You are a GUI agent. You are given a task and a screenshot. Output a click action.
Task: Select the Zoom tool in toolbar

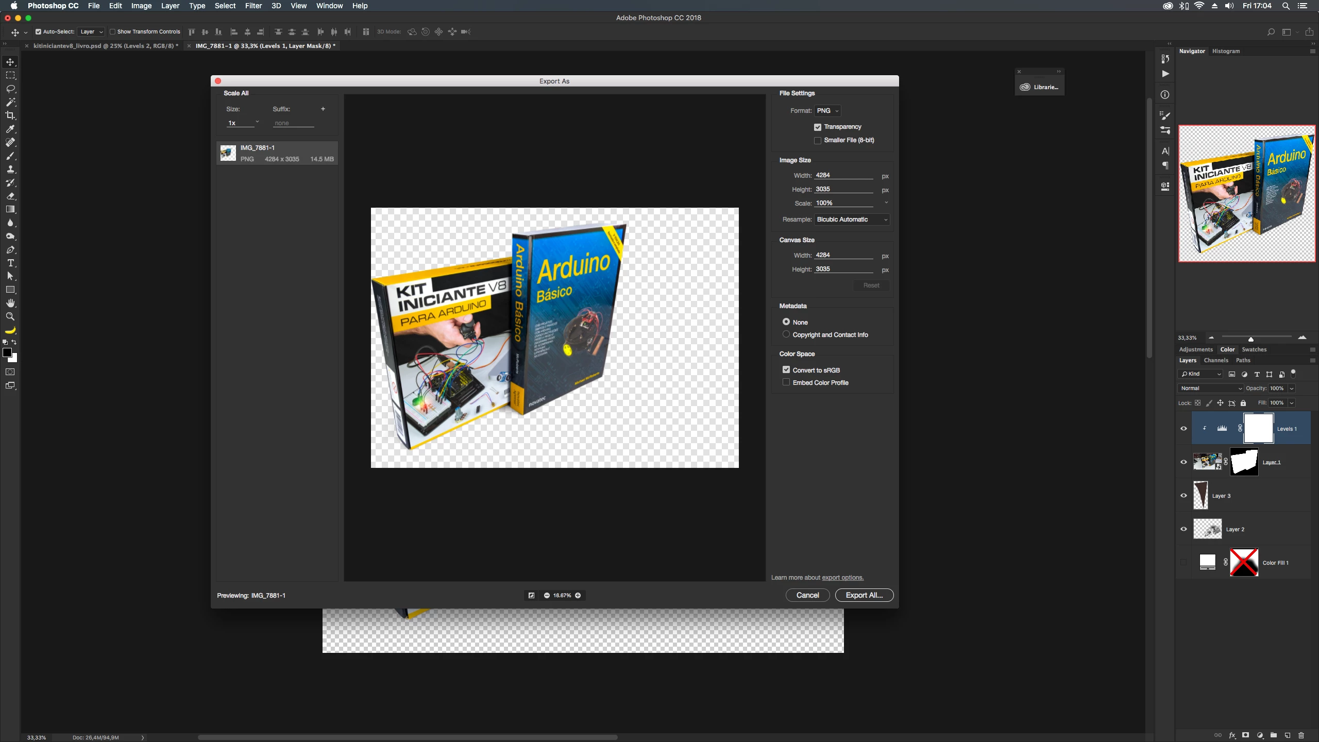point(10,317)
